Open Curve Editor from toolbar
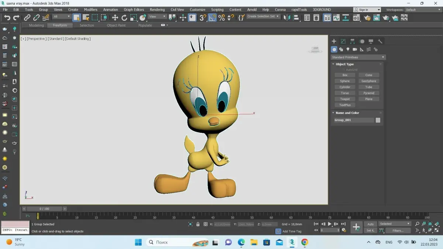 pos(336,17)
